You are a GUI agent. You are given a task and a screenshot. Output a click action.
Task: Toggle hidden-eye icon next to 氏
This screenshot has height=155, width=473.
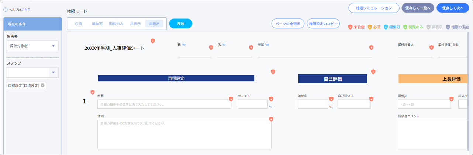tap(184, 44)
